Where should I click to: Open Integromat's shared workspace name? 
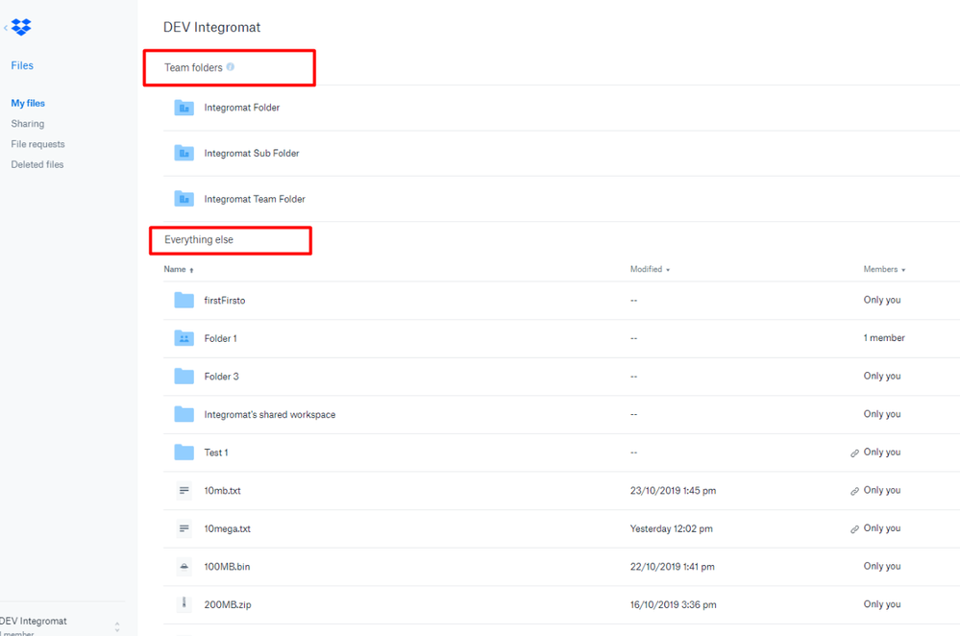[x=270, y=414]
